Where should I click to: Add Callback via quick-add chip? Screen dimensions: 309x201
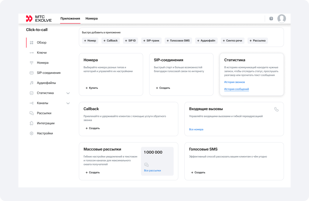(x=110, y=41)
